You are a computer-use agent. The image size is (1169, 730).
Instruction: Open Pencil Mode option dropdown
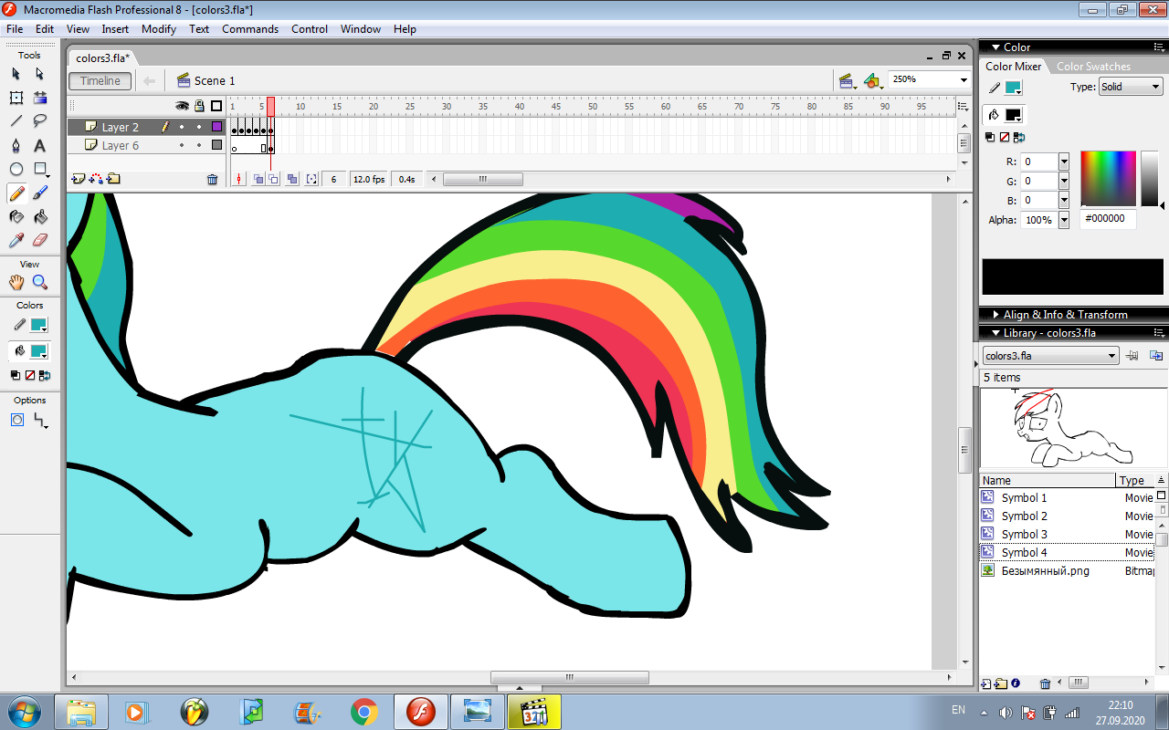point(40,421)
